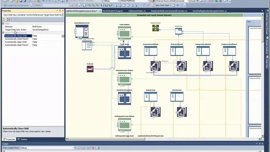Open the Entered RemoveShellCommands dropdown
The image size is (270, 152).
[188, 1]
